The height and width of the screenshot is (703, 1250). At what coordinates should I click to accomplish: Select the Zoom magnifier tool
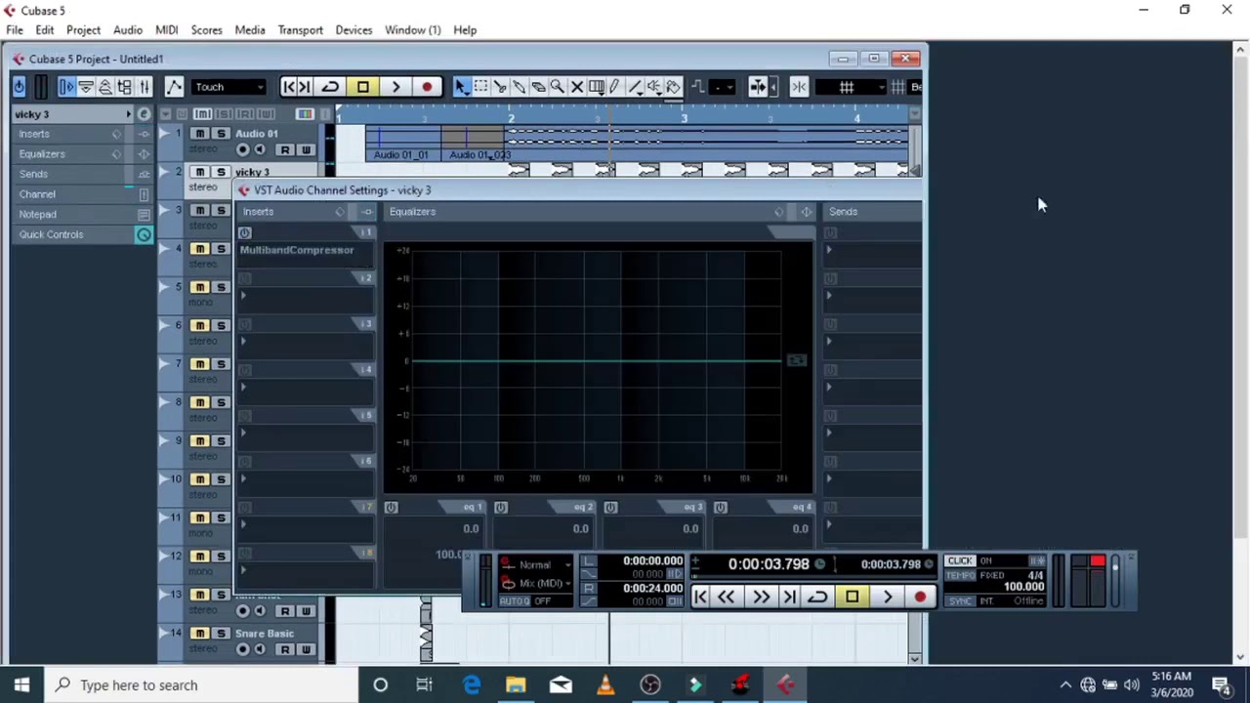coord(558,87)
